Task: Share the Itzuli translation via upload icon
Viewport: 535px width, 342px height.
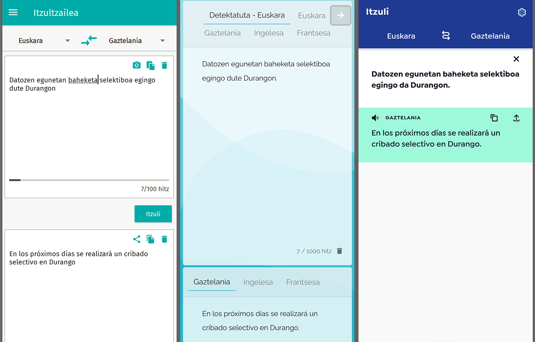Action: click(516, 118)
